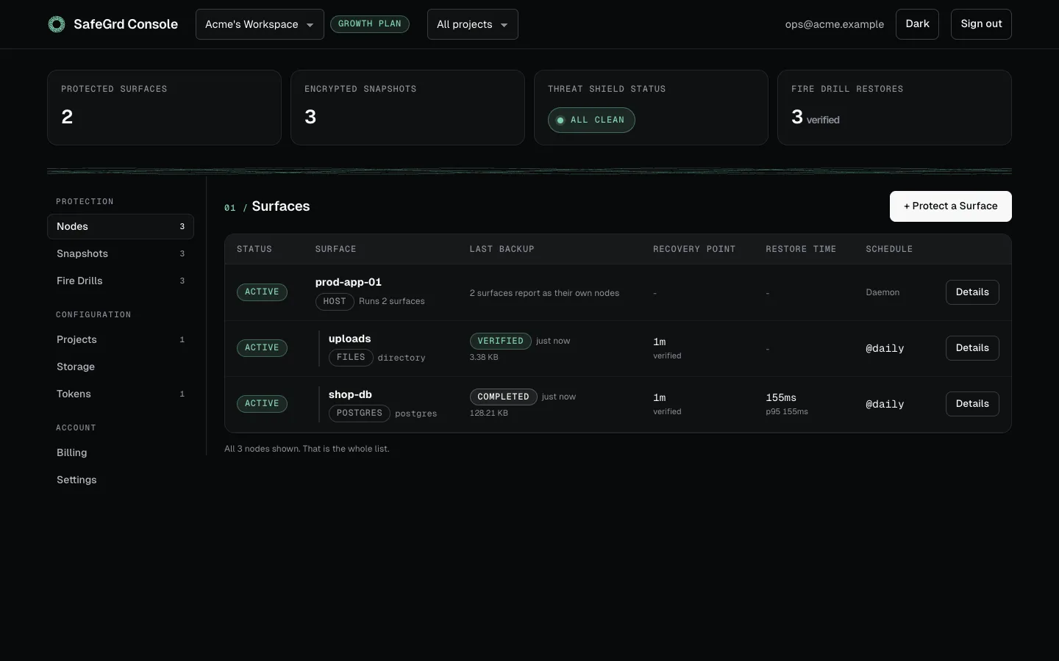This screenshot has width=1059, height=661.
Task: Open Details for the shop-db surface
Action: [972, 404]
